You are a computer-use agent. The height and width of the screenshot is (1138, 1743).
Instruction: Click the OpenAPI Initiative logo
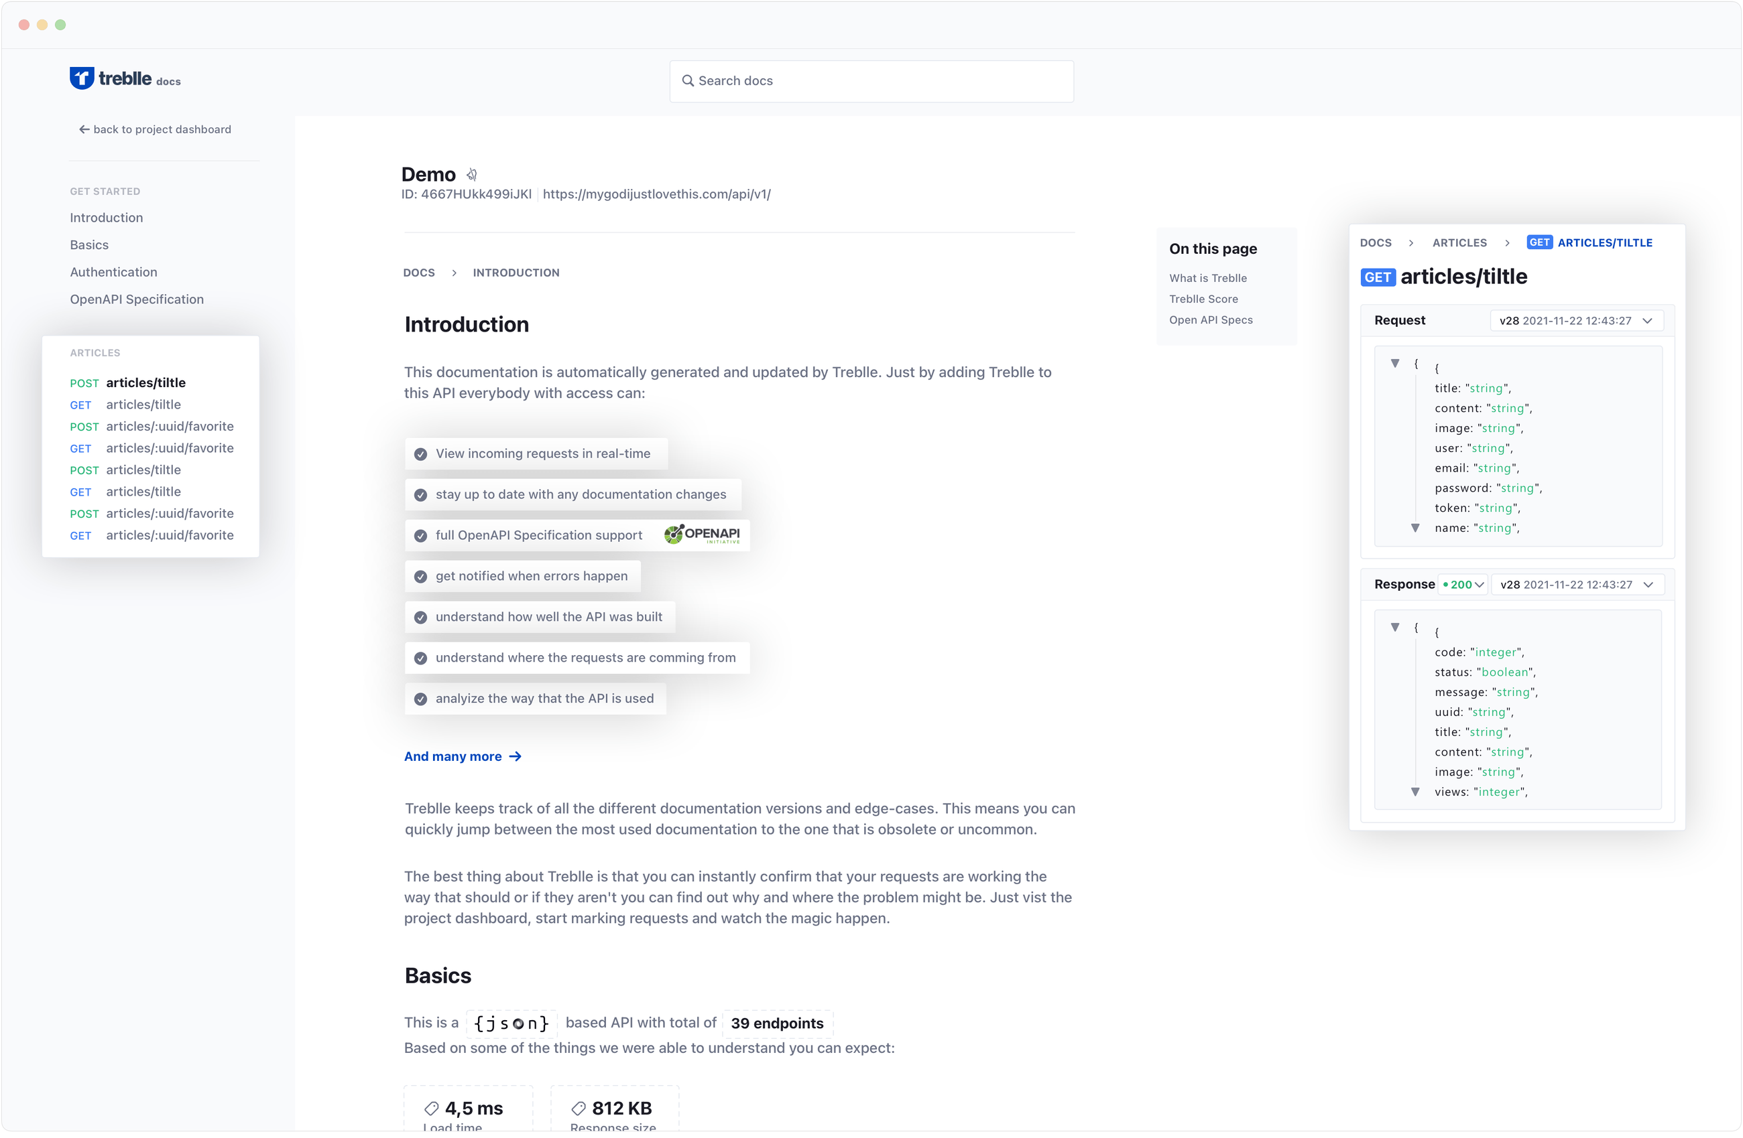click(x=702, y=535)
